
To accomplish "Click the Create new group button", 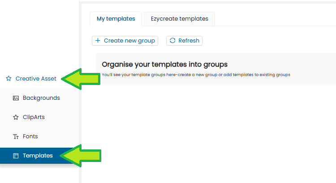I will pyautogui.click(x=125, y=41).
